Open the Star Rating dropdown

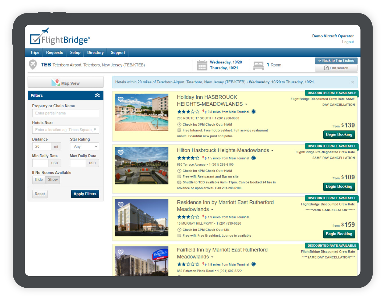(x=85, y=147)
